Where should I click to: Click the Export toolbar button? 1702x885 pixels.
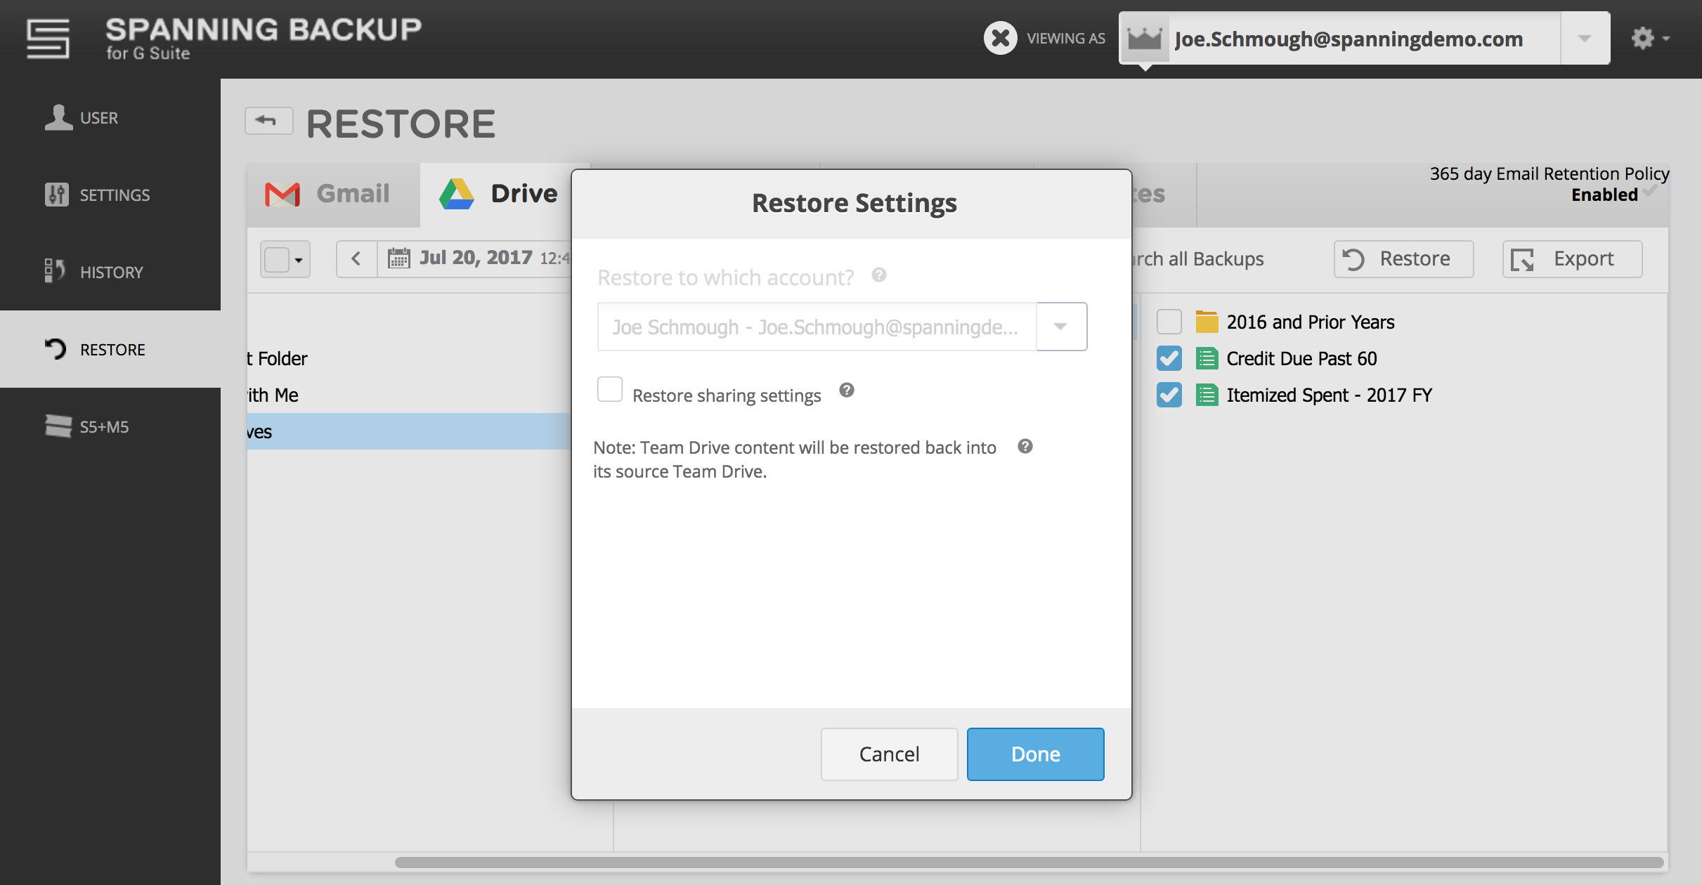tap(1572, 259)
